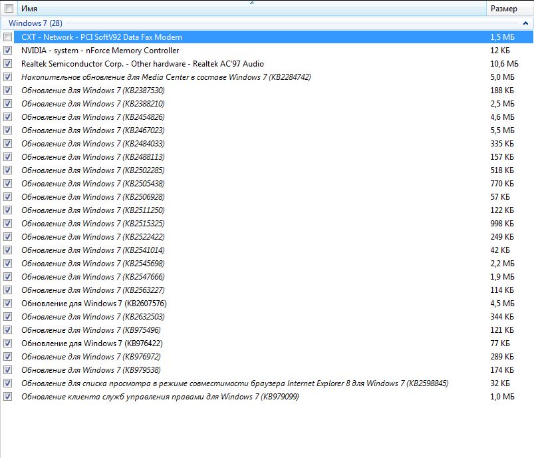Click the 1,0 МБ size value
This screenshot has width=534, height=458.
click(502, 396)
